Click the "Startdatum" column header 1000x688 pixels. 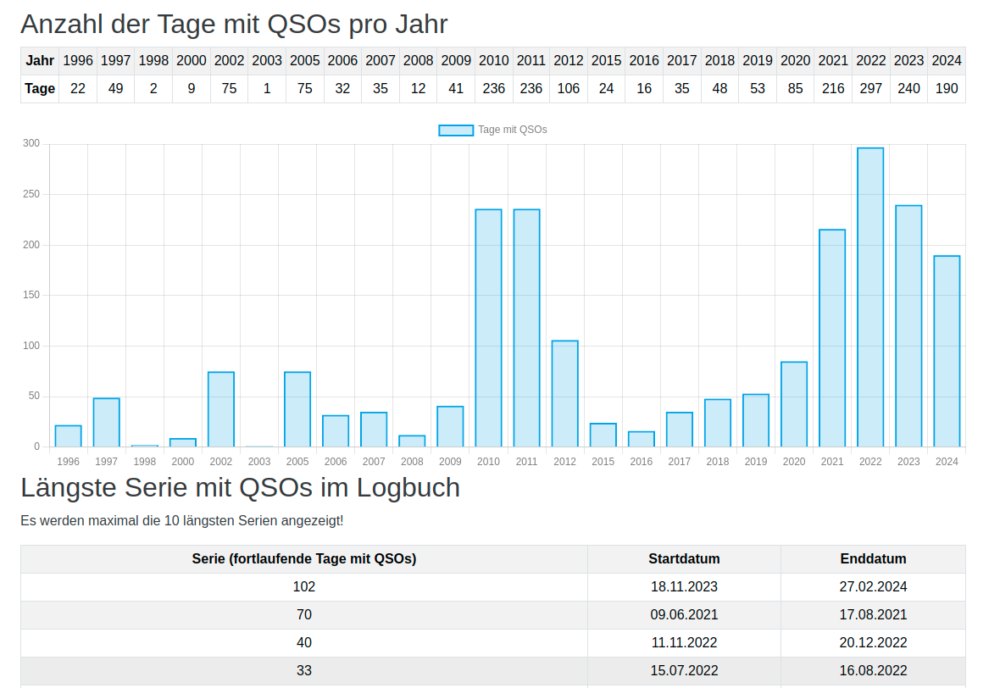684,558
